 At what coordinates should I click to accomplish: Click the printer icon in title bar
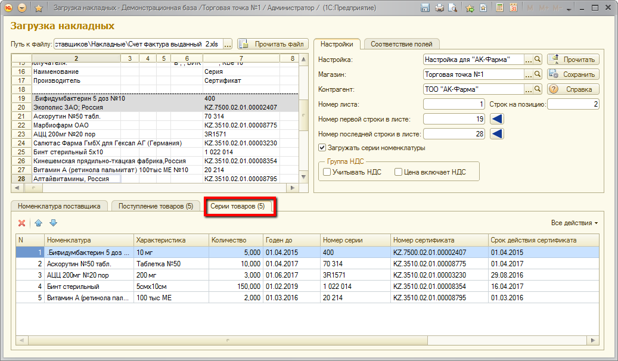[439, 8]
